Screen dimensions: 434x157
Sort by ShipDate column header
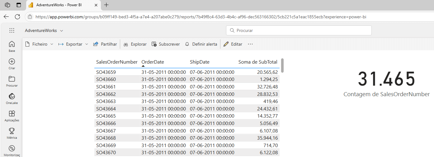(x=200, y=62)
